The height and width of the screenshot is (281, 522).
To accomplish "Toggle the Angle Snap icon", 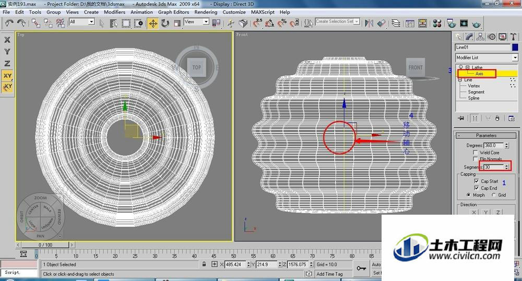I will [x=270, y=23].
